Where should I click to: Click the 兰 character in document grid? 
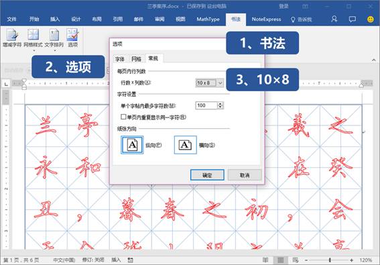point(46,125)
